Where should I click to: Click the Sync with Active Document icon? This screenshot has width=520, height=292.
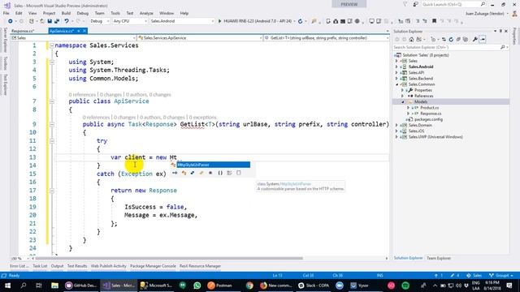tap(444, 40)
